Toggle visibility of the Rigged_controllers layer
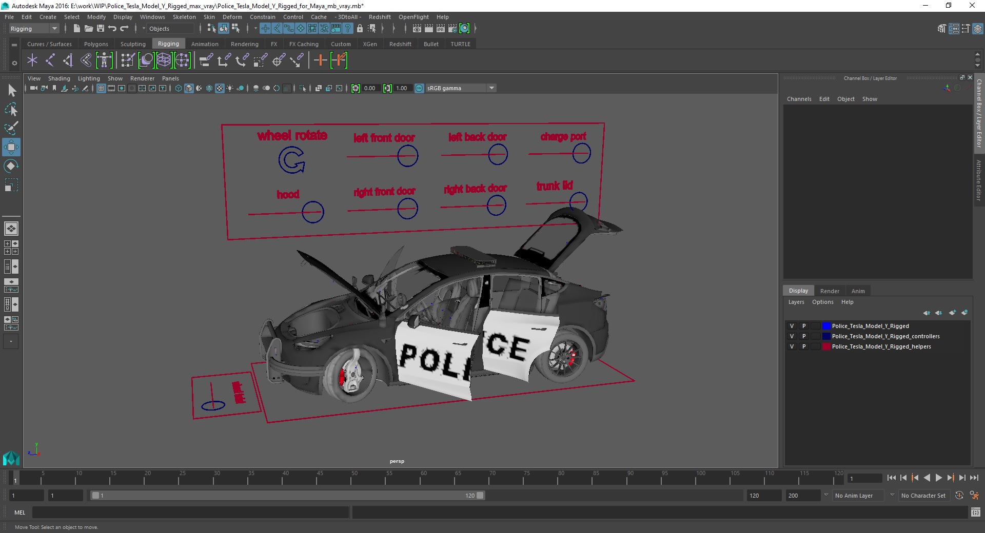Viewport: 985px width, 533px height. tap(792, 336)
